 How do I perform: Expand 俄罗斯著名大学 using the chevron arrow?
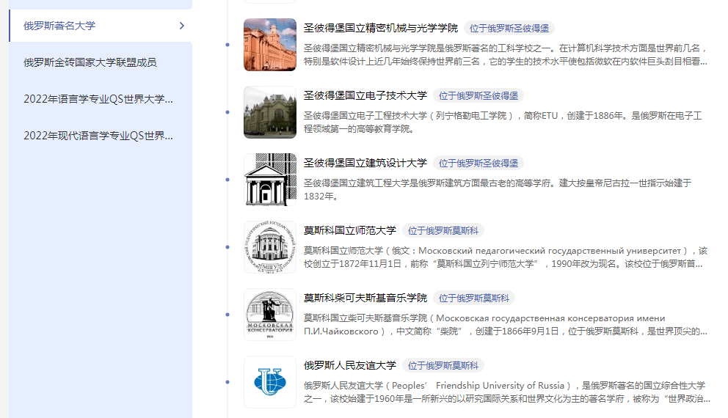[182, 26]
